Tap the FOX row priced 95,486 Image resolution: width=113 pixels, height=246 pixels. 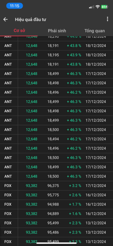(x=56, y=232)
